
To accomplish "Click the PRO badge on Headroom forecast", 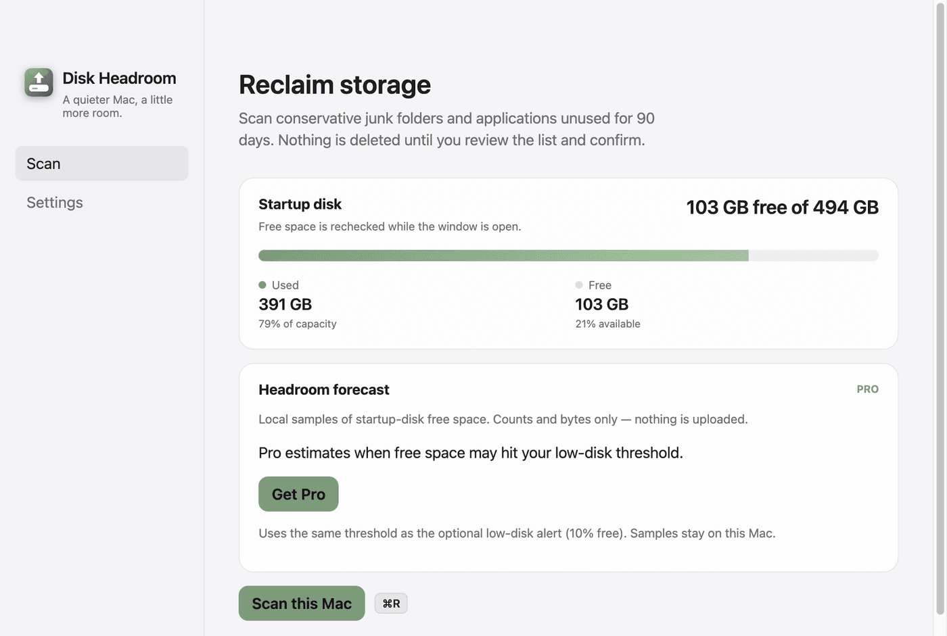I will (x=868, y=389).
